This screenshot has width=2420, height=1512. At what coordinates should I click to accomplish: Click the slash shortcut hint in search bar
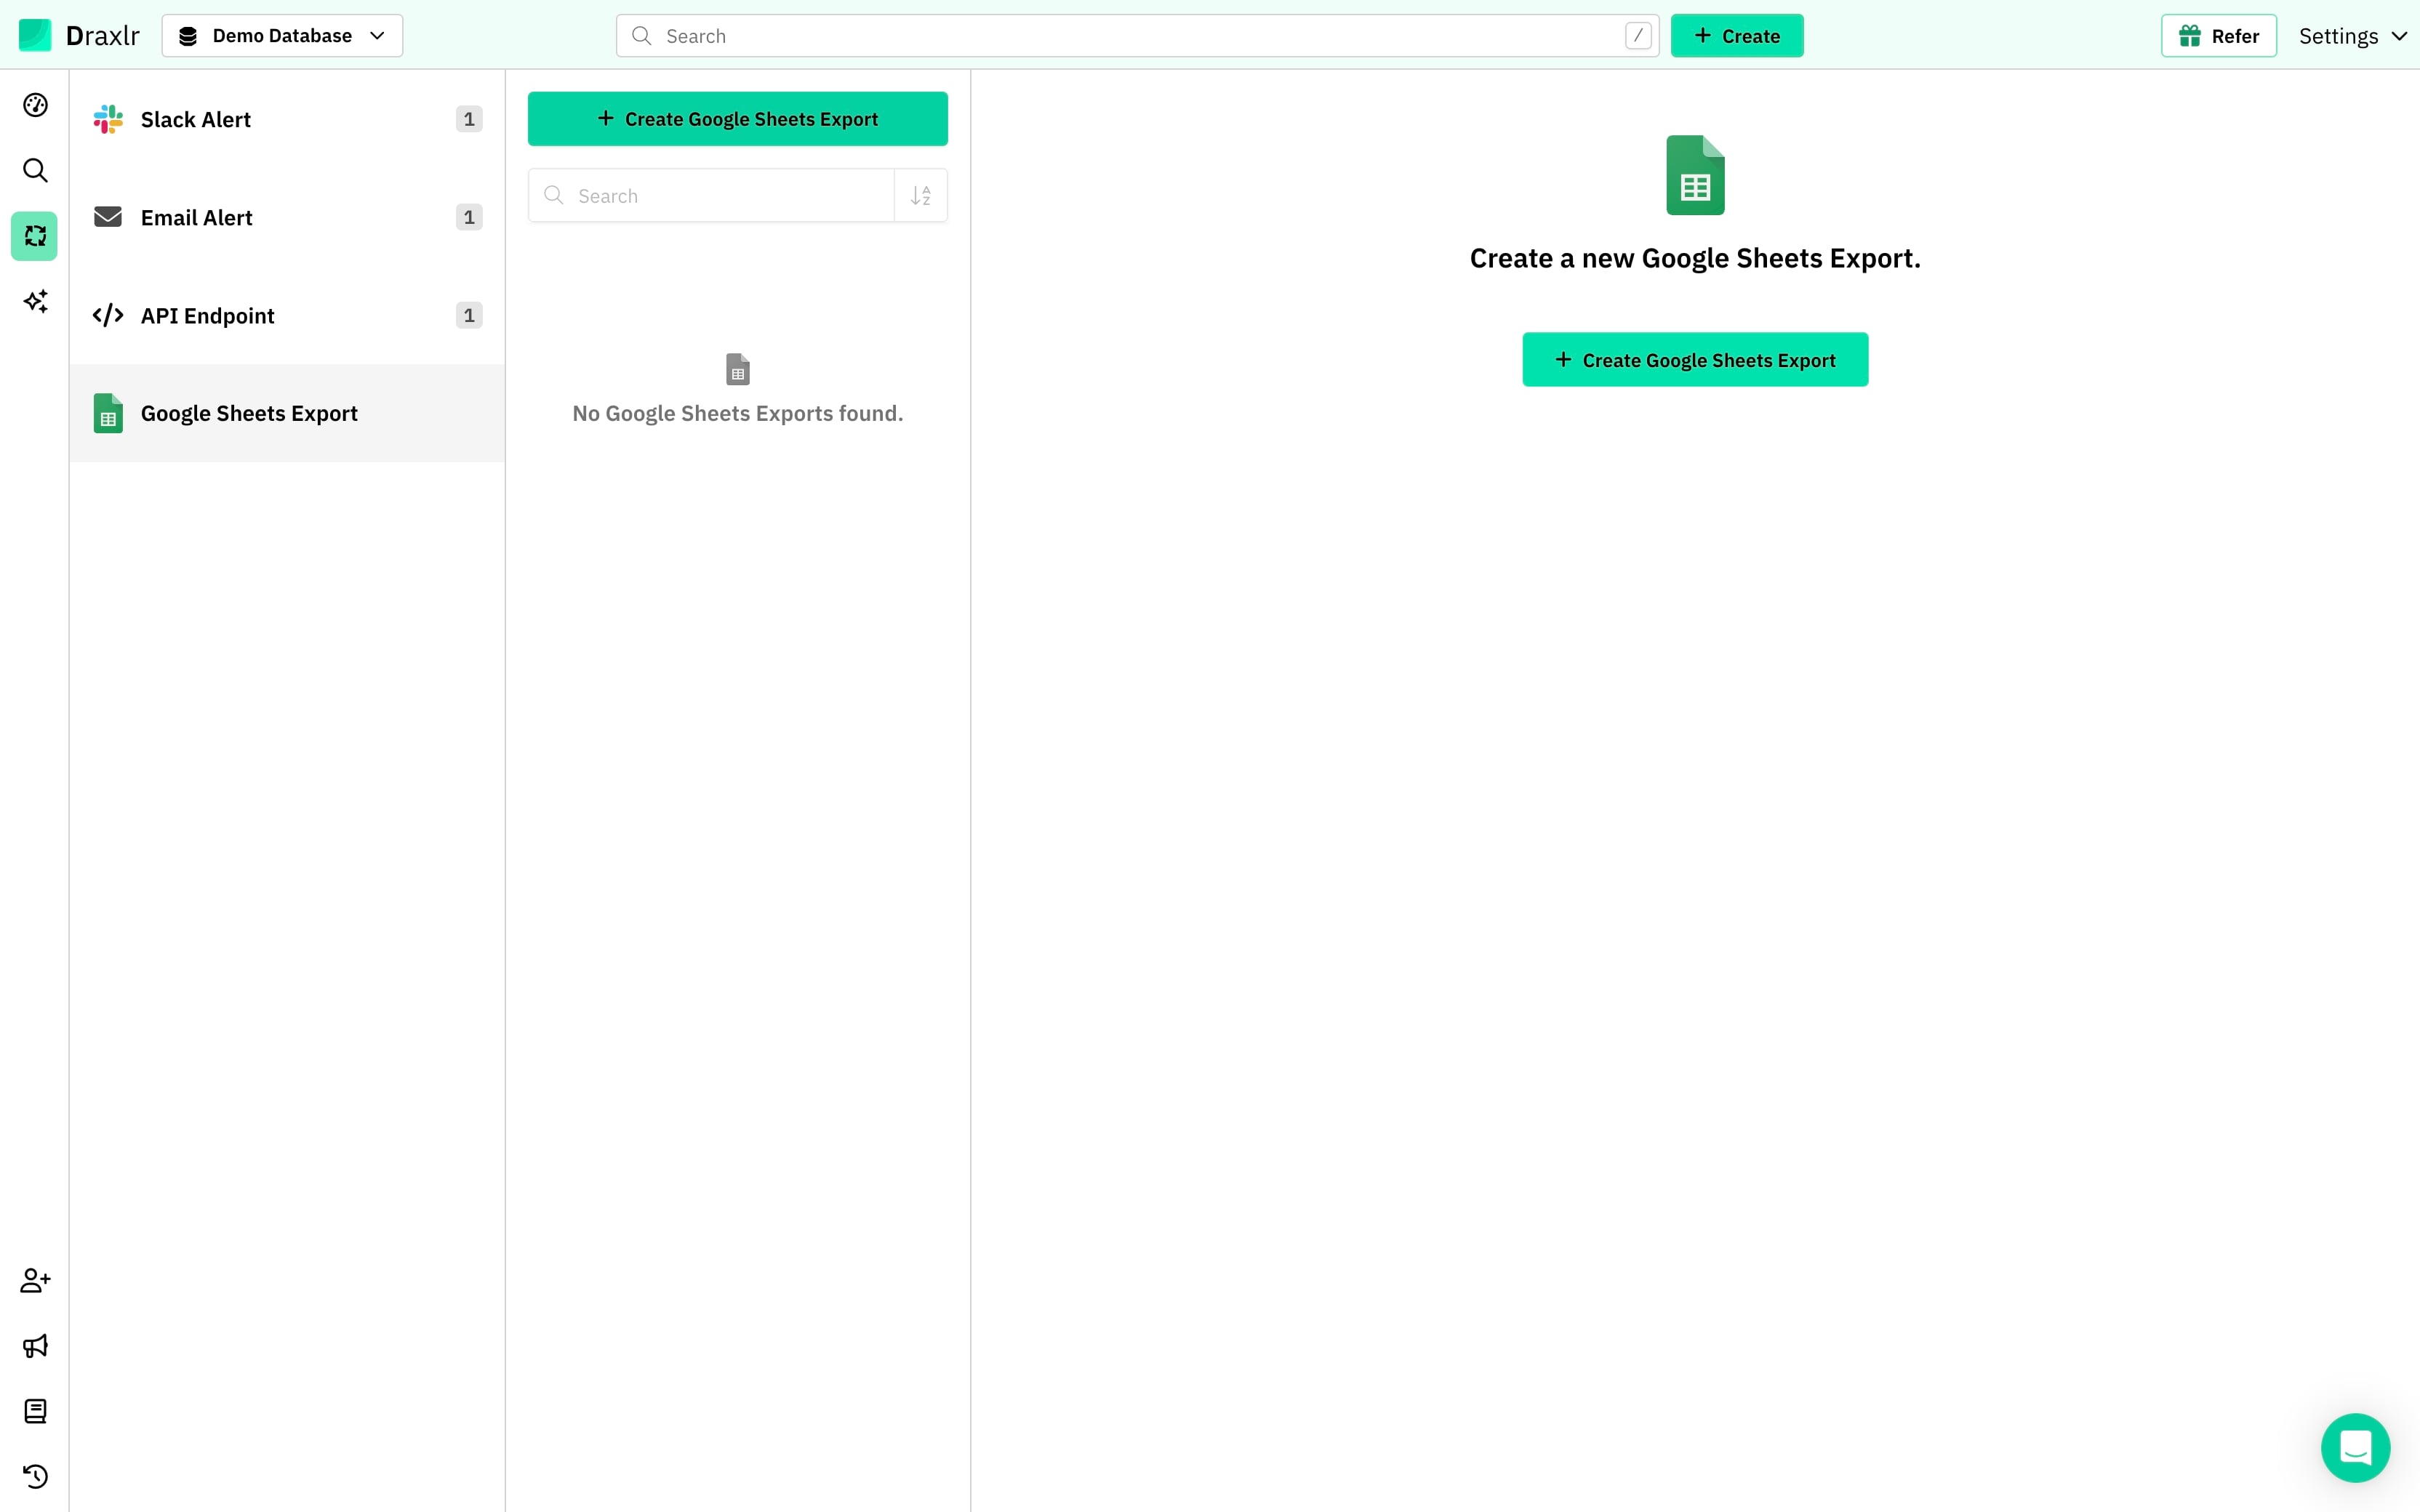coord(1637,36)
